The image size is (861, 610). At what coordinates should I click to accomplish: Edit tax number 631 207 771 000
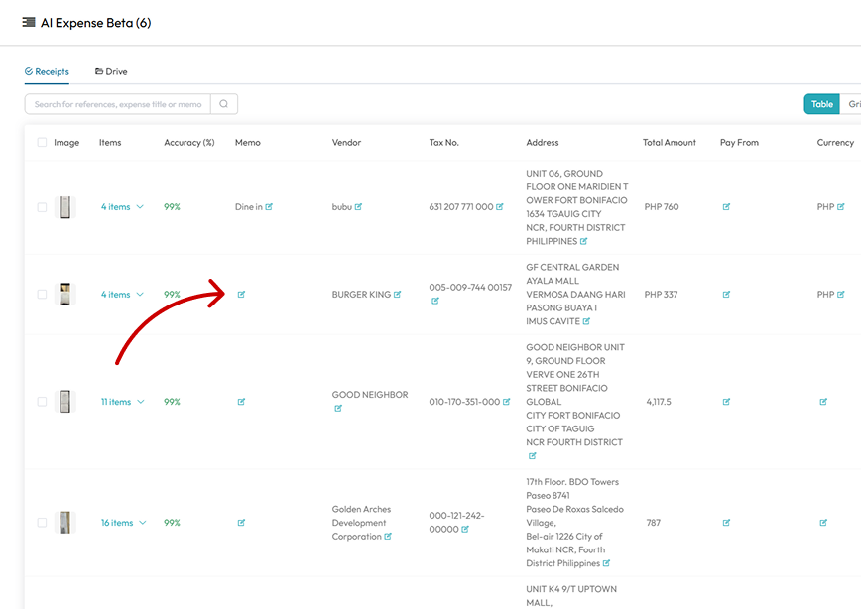click(x=500, y=207)
